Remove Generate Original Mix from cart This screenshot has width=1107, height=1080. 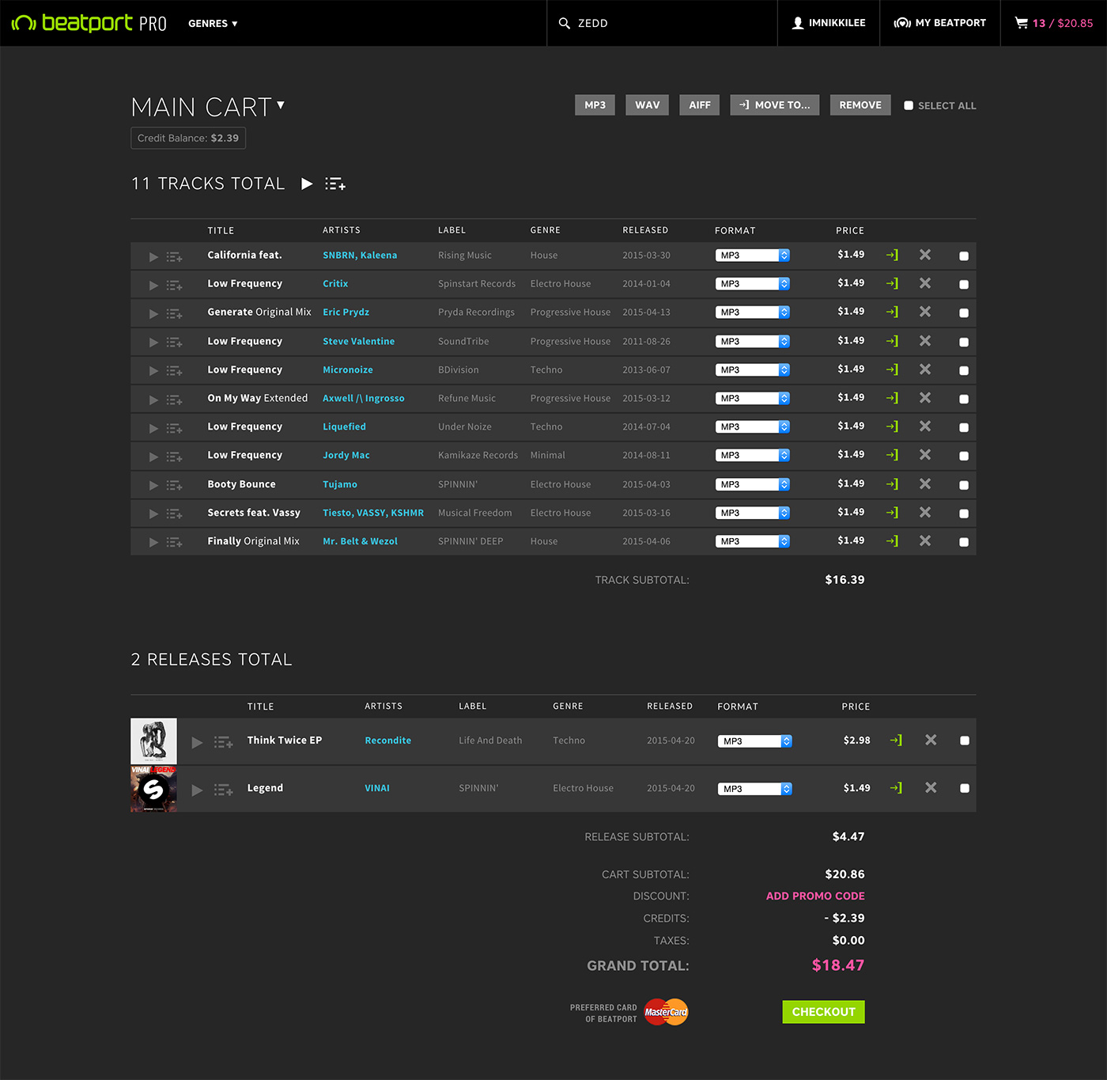(925, 312)
